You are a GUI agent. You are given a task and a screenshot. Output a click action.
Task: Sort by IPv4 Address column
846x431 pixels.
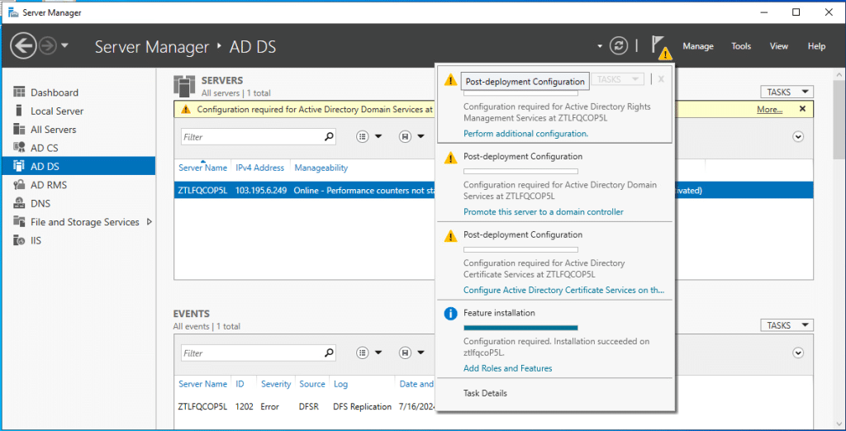tap(260, 168)
